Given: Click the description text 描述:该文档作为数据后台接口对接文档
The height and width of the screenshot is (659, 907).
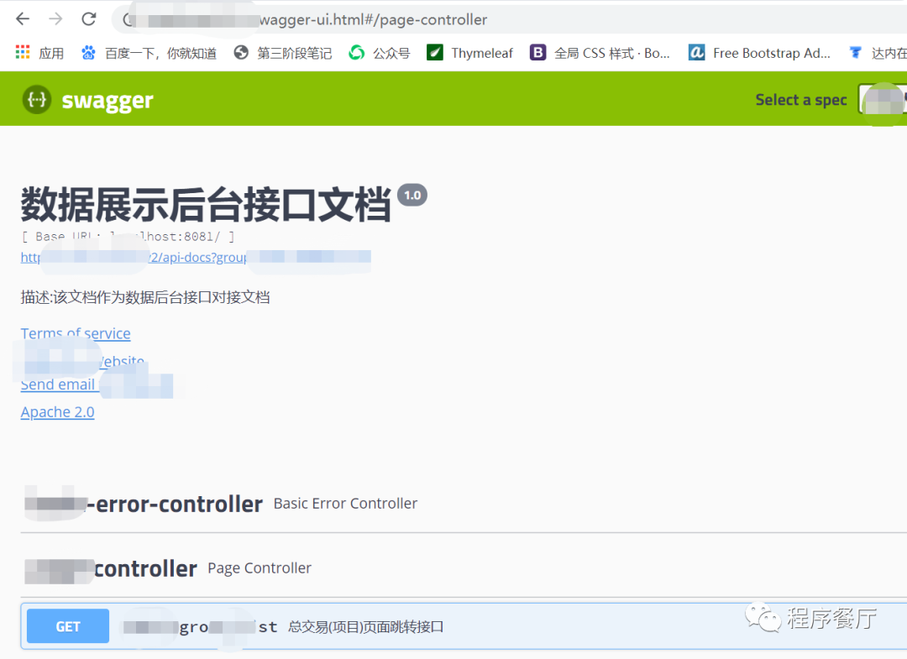Looking at the screenshot, I should [x=145, y=297].
